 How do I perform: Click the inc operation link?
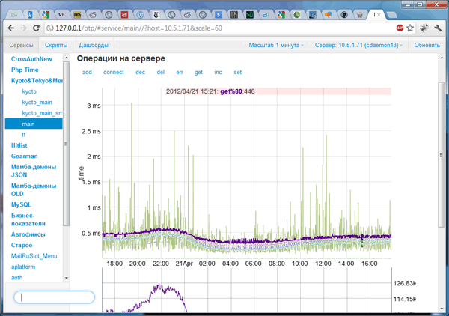click(x=218, y=72)
